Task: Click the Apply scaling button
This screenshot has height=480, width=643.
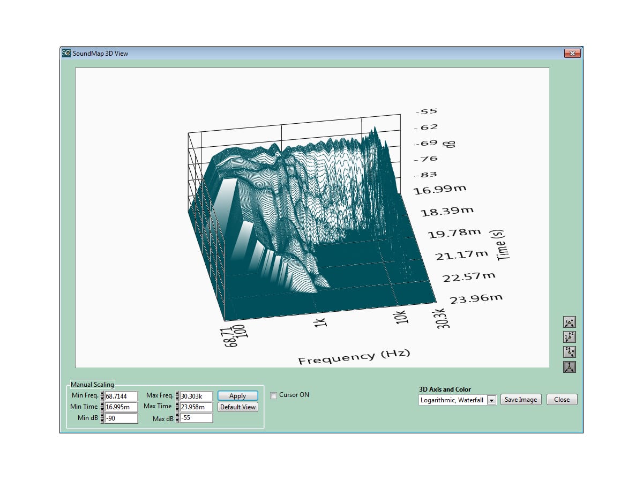Action: [x=237, y=396]
